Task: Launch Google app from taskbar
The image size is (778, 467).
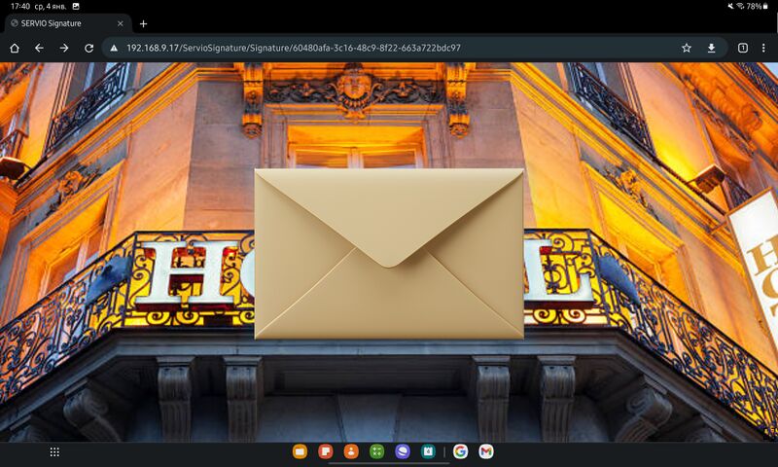Action: [460, 451]
